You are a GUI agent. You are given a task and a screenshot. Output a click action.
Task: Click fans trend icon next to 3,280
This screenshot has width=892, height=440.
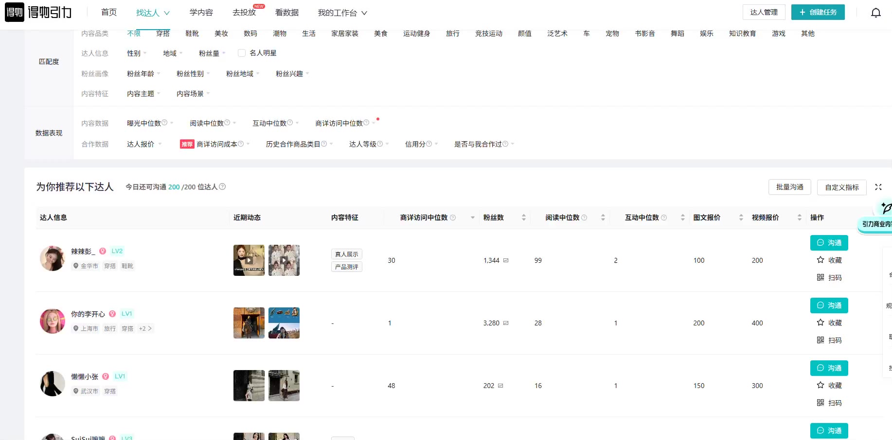click(506, 323)
